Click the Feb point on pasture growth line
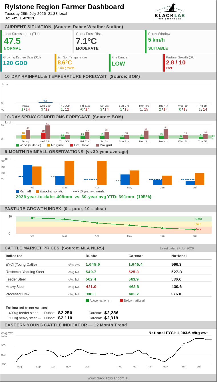Viewport: 217px width, 382px height. pos(32,218)
